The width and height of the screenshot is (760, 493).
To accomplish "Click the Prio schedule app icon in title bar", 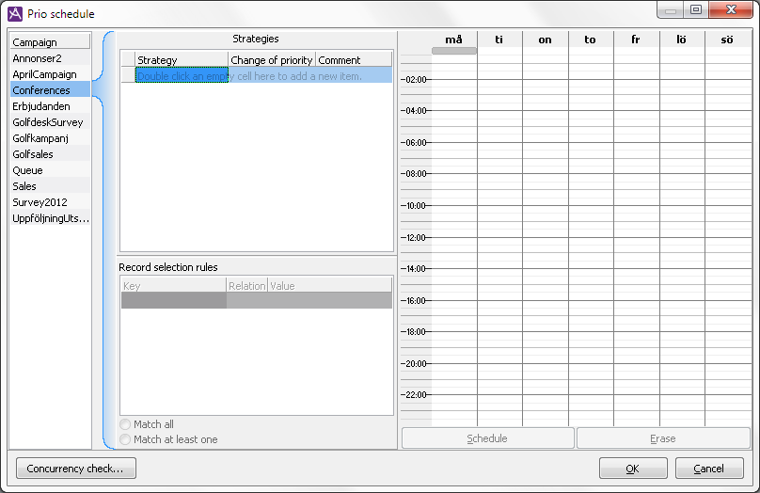I will (15, 14).
